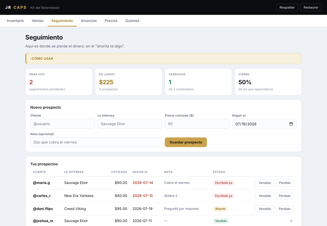Open the calendar picker icon in Seguir el
This screenshot has height=226, width=327.
point(291,124)
